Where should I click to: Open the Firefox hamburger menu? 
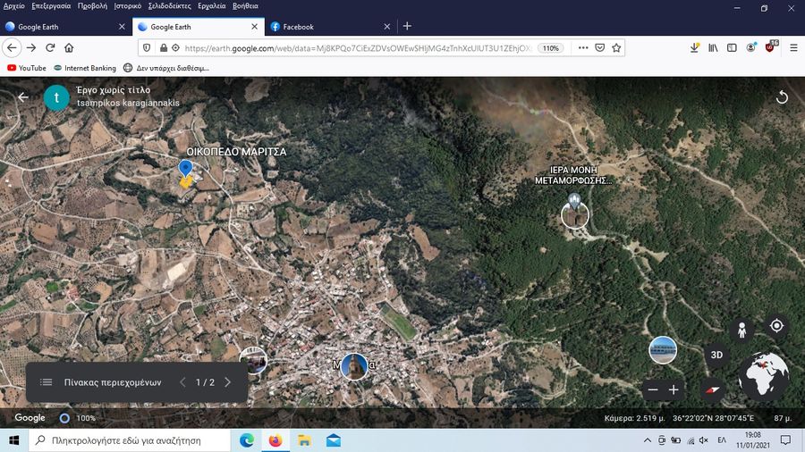793,47
